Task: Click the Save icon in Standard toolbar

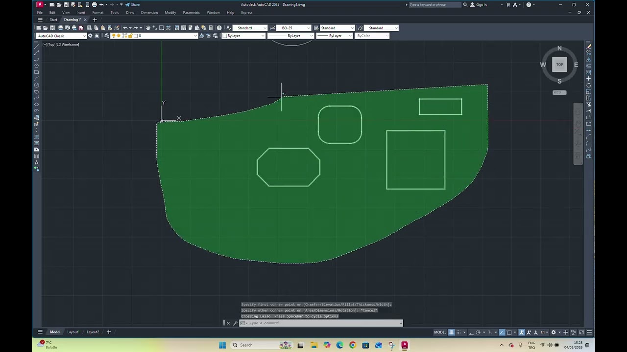Action: 52,28
